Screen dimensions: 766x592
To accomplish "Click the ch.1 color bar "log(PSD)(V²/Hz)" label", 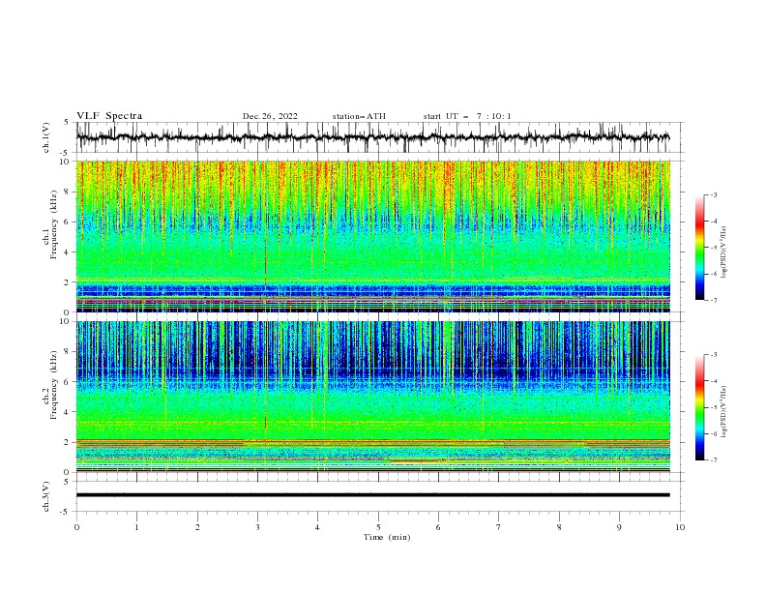I will (724, 252).
